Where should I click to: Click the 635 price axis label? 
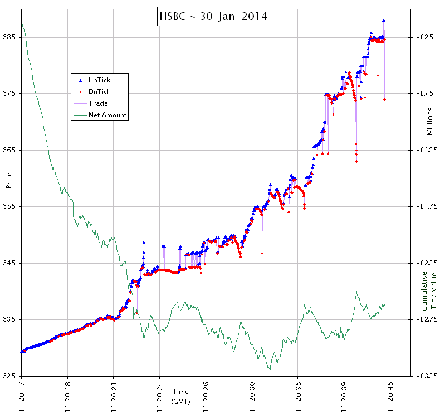[x=8, y=319]
